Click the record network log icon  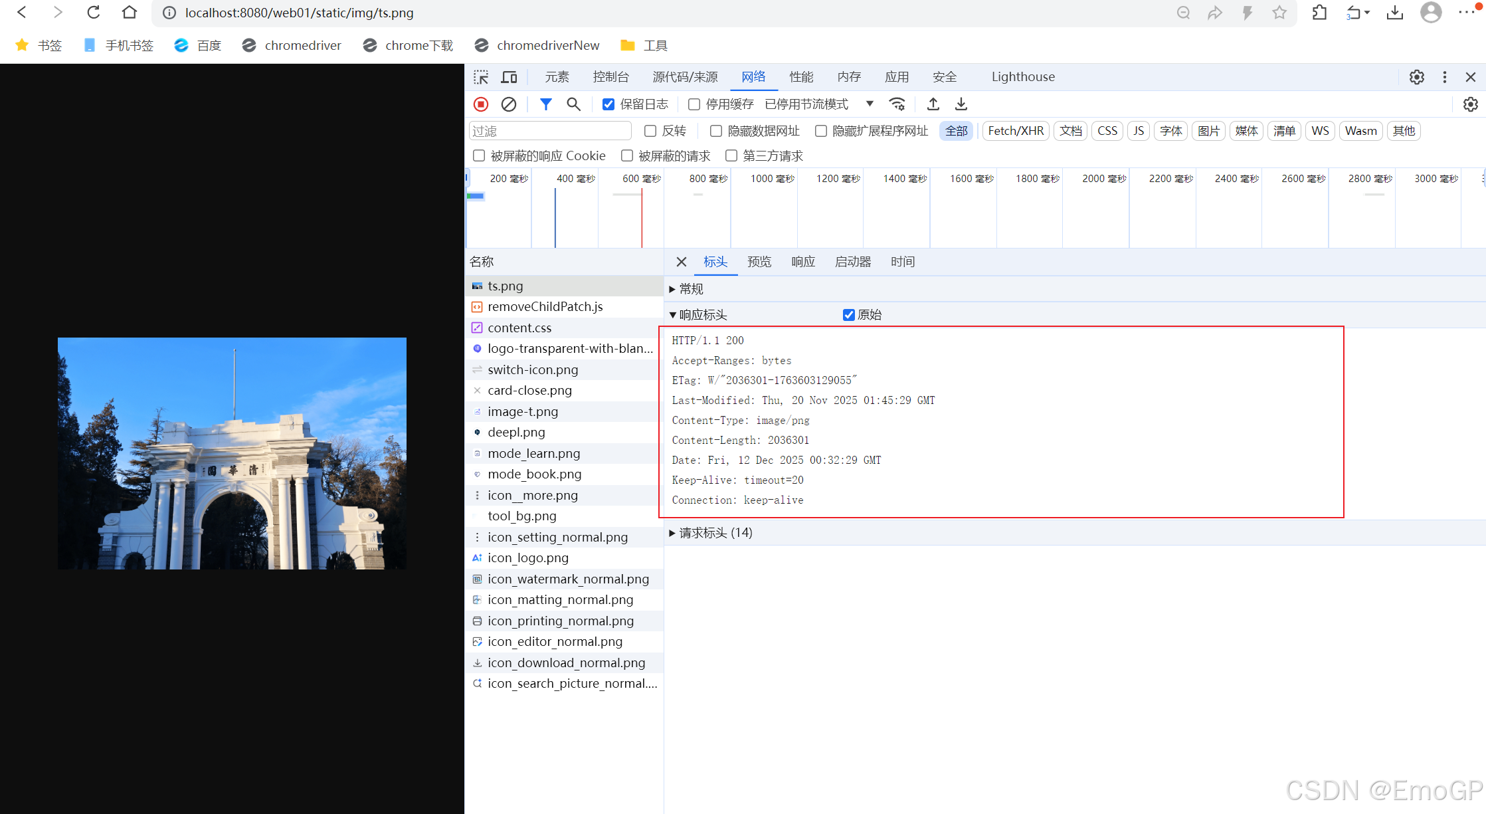coord(481,104)
